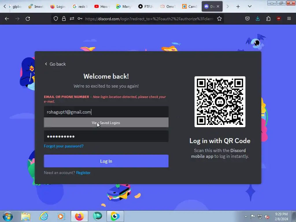296x222 pixels.
Task: Open Save to Pocket icon
Action: (247, 19)
